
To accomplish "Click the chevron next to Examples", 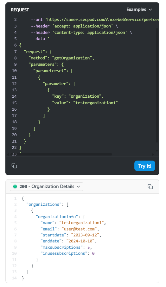I will click(x=150, y=9).
